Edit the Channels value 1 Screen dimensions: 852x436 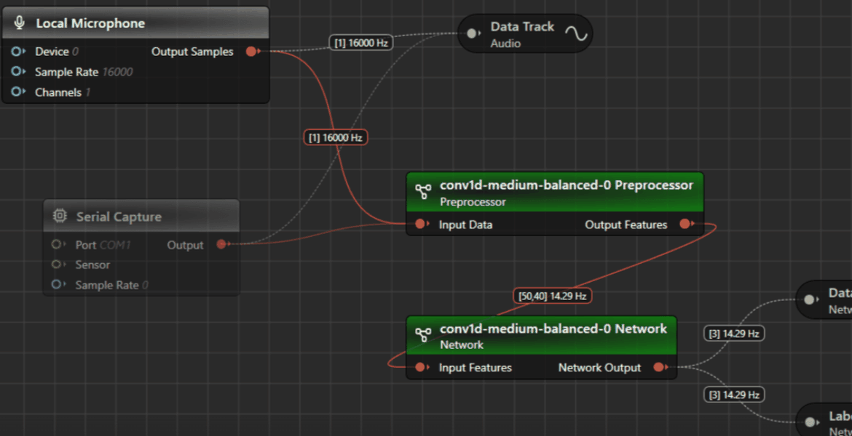(x=87, y=92)
